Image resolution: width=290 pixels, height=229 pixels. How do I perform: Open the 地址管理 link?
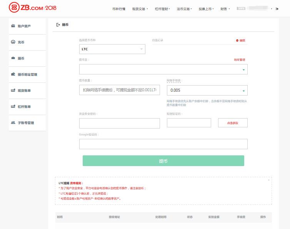click(239, 60)
